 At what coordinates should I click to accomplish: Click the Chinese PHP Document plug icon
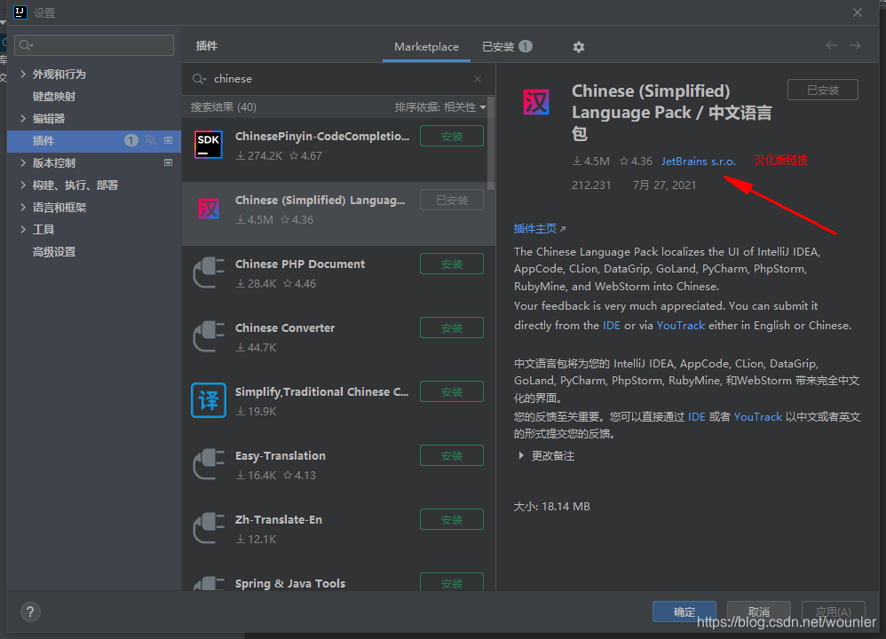point(209,272)
